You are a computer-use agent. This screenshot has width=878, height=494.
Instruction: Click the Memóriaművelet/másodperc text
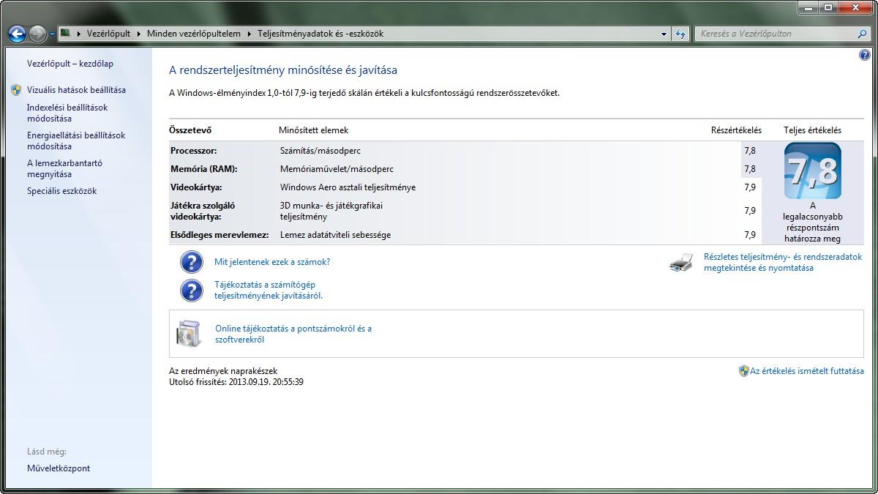(337, 169)
